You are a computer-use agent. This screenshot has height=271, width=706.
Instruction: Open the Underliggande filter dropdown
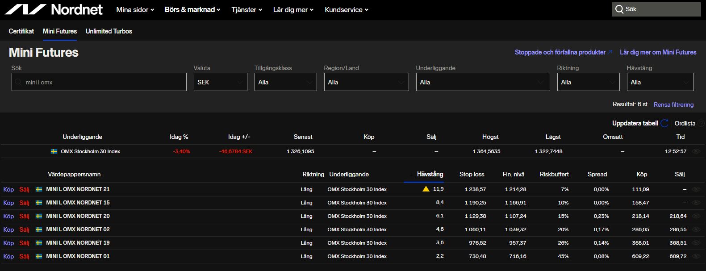[x=482, y=82]
